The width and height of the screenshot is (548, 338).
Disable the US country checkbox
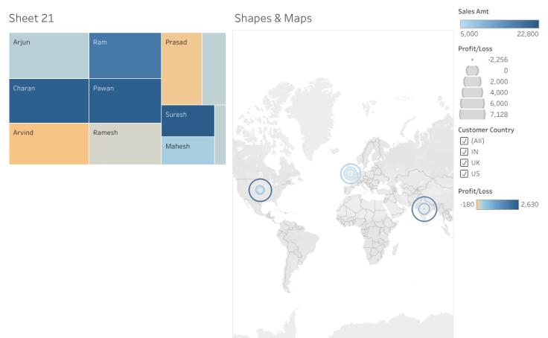[464, 173]
